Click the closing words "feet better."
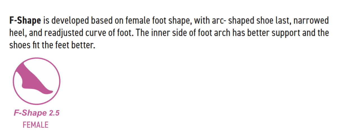 click(77, 45)
